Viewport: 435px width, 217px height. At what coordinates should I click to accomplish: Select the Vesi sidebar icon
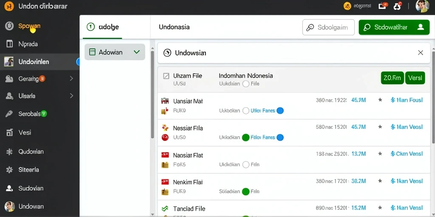[x=9, y=133]
